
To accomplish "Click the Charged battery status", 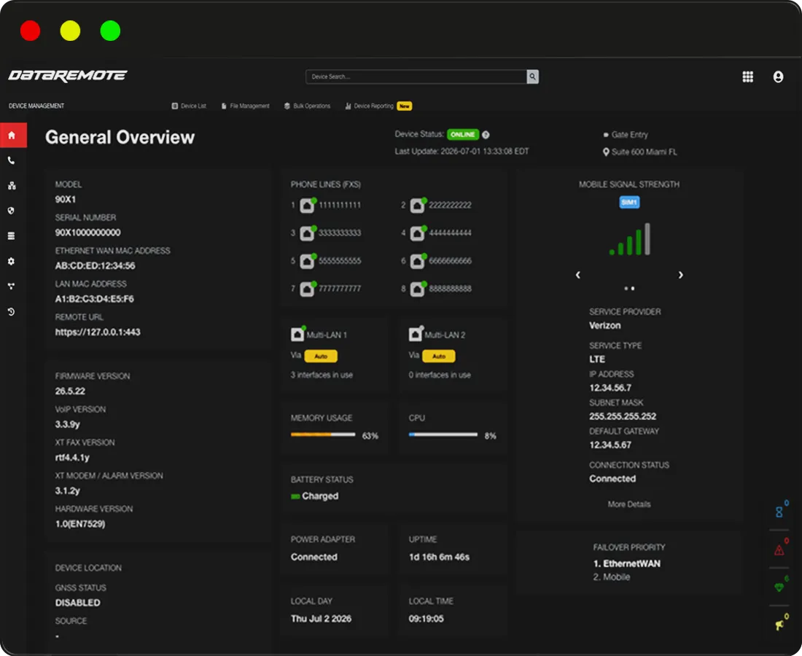I will [314, 496].
